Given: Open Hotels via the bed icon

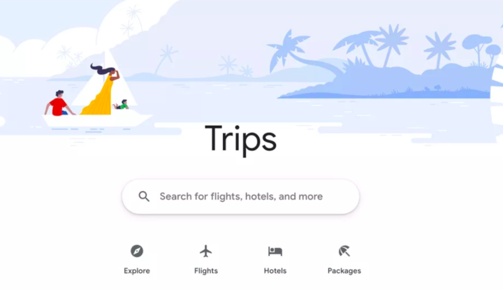Looking at the screenshot, I should pyautogui.click(x=275, y=251).
